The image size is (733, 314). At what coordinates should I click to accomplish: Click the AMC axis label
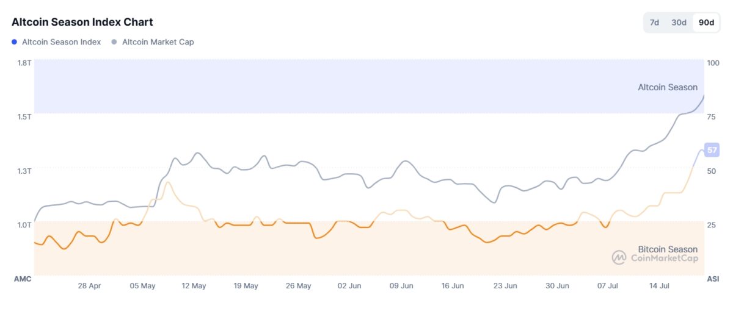point(22,279)
